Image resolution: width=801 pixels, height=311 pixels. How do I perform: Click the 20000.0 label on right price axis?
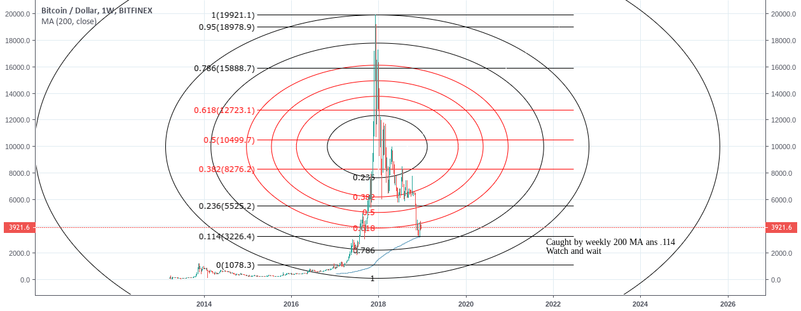(784, 14)
